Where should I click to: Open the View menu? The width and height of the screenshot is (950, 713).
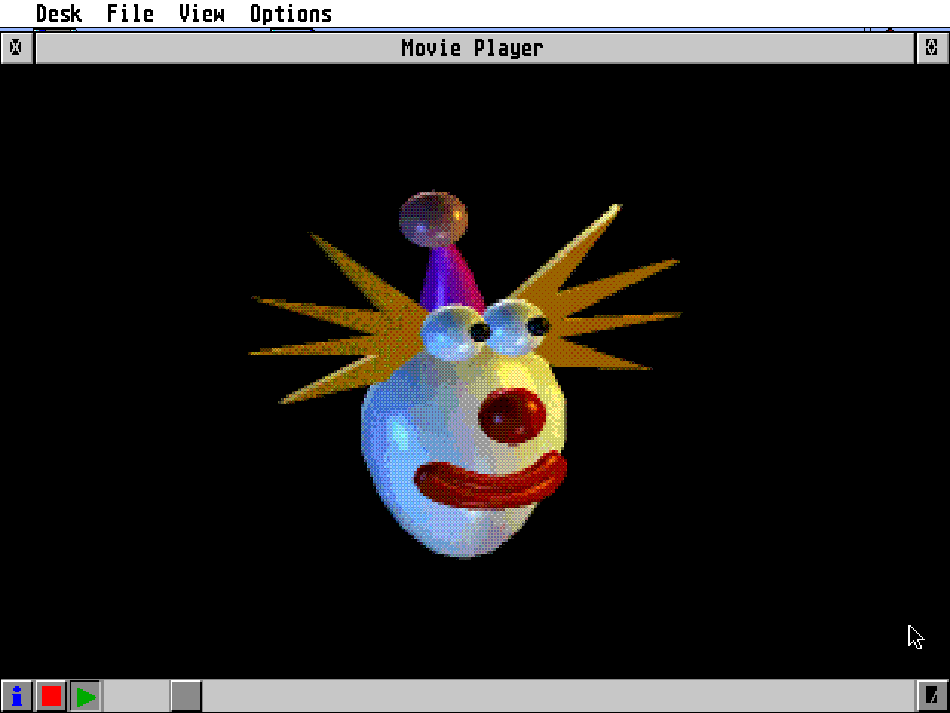click(x=200, y=13)
